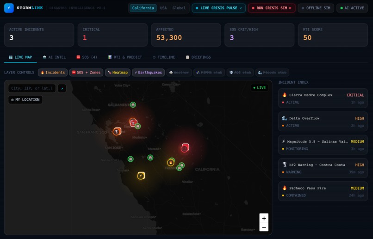
Task: Click the MY LOCATION button
Action: (25, 100)
